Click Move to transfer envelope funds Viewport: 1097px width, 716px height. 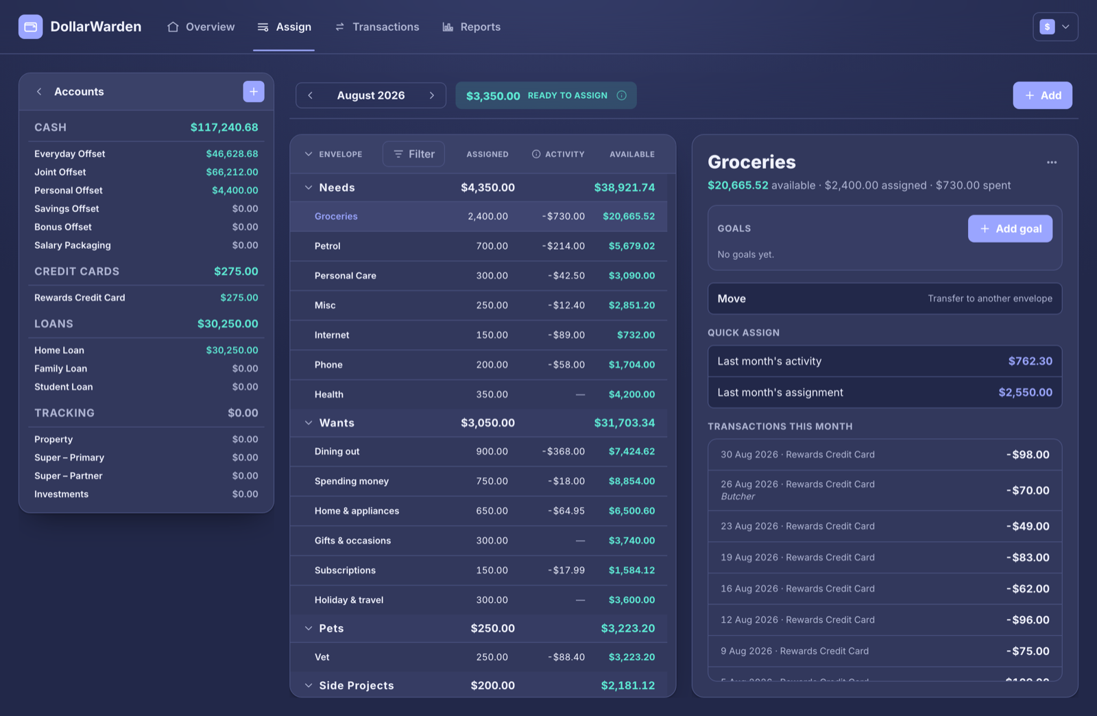(x=884, y=298)
